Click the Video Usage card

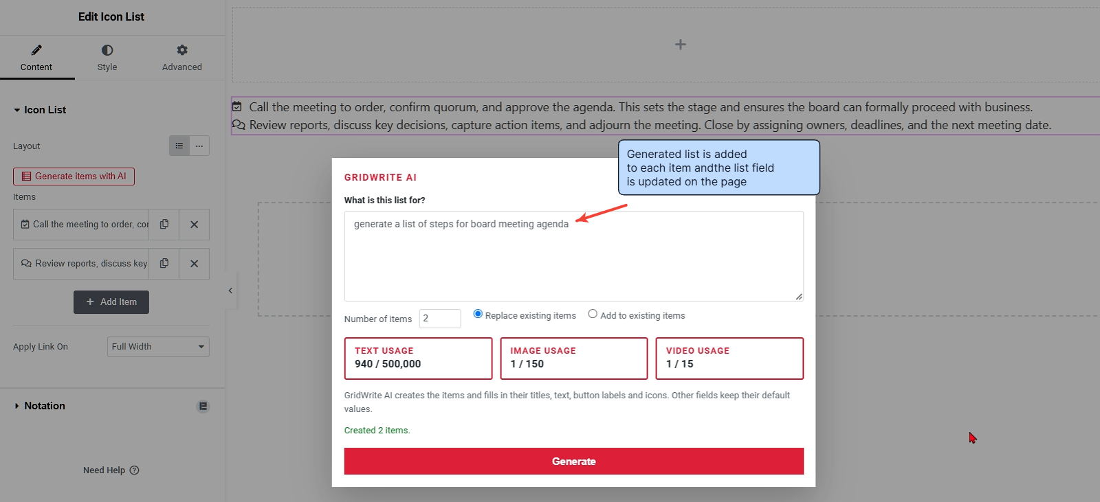coord(729,358)
